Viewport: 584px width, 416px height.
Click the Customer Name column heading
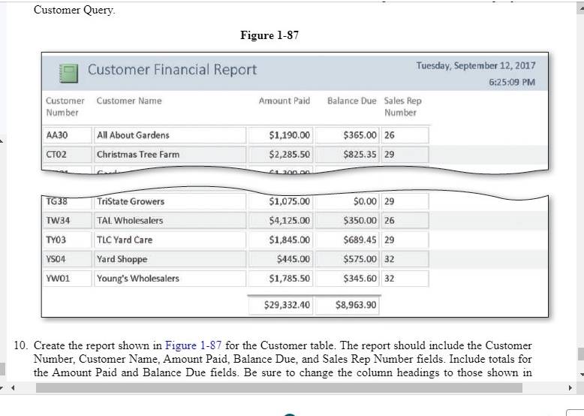click(129, 101)
